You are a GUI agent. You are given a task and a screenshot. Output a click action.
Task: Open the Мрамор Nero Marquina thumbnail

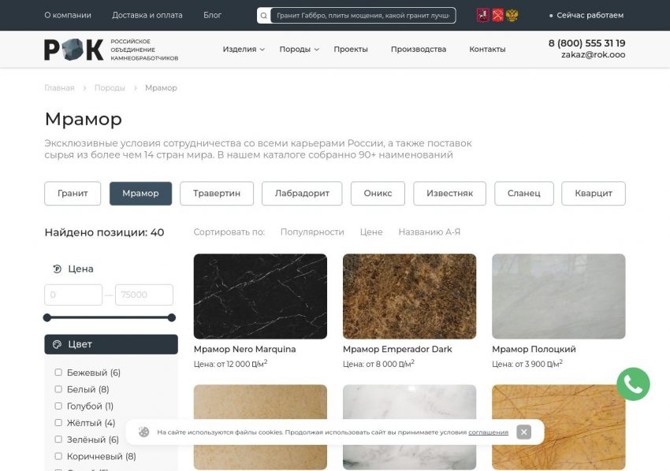(260, 296)
